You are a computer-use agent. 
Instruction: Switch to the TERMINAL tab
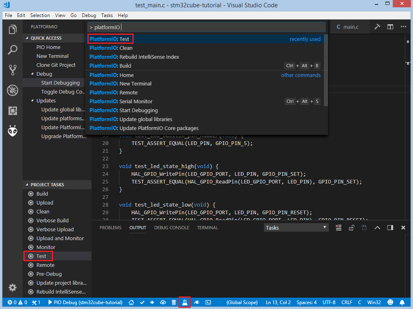click(207, 228)
